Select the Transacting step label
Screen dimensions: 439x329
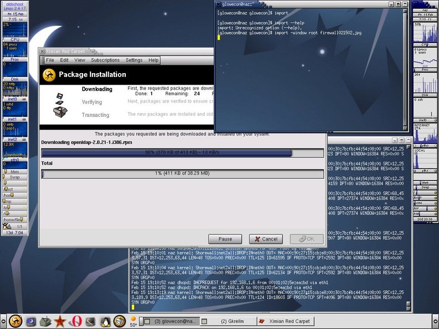click(x=95, y=115)
